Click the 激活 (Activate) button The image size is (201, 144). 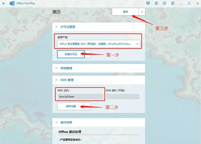(x=125, y=11)
